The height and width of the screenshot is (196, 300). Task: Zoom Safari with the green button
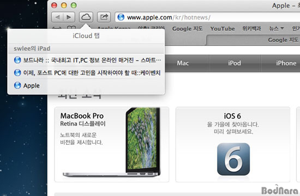(x=74, y=5)
